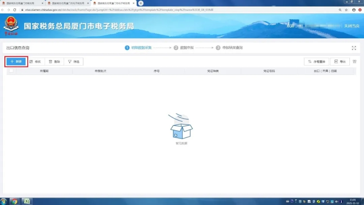
Task: Click 序号重排 to reorder sequence numbers
Action: pos(316,61)
